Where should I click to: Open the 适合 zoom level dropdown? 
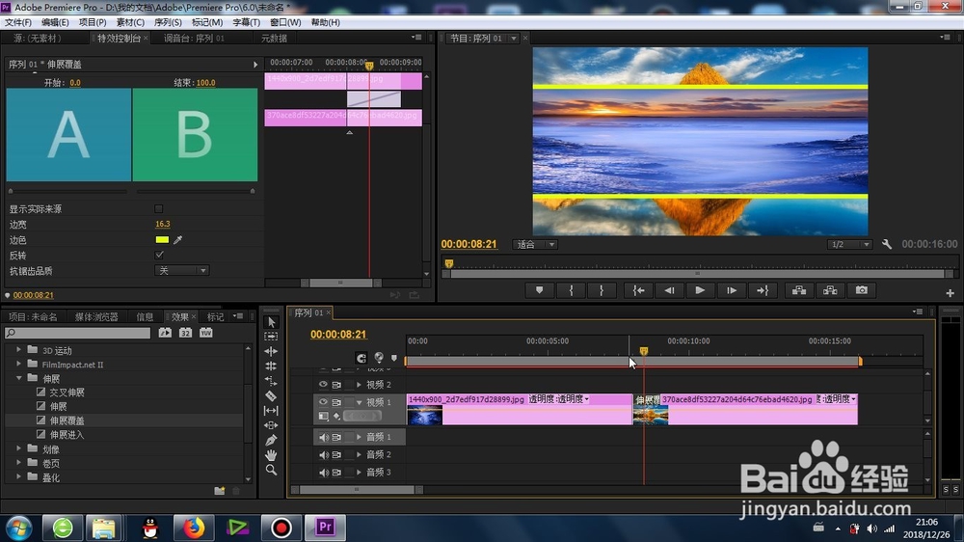535,245
